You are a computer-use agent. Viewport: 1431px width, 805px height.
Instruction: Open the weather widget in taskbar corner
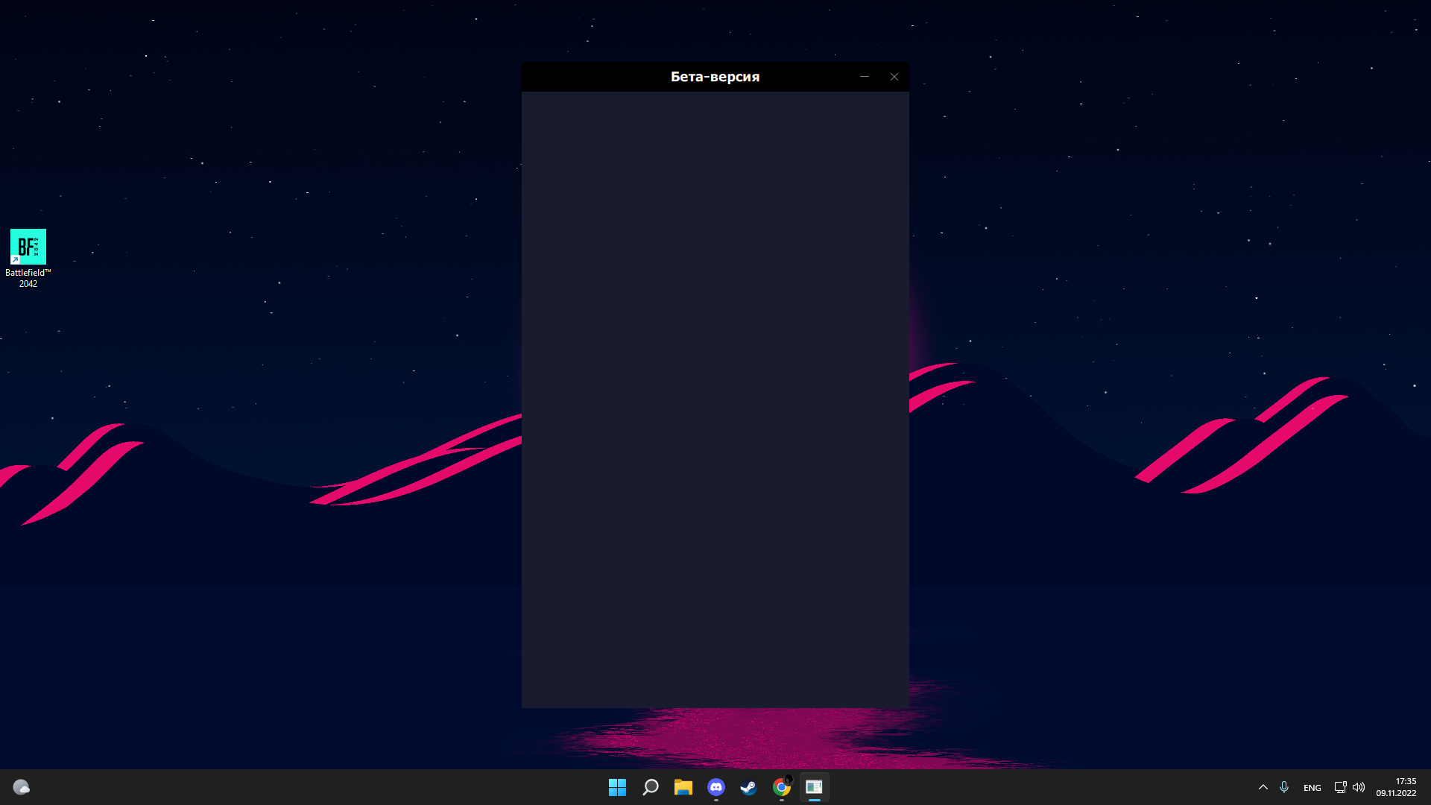tap(21, 787)
